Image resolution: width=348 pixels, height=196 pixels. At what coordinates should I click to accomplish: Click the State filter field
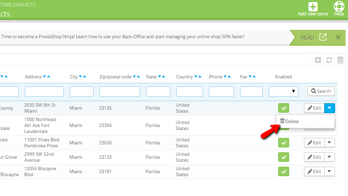(x=158, y=91)
